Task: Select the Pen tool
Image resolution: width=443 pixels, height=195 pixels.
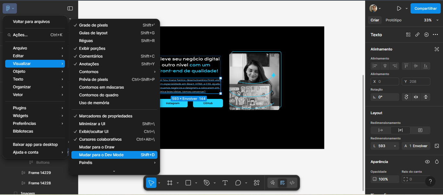Action: pyautogui.click(x=206, y=183)
